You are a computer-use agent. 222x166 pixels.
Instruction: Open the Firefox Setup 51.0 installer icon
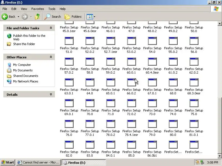tap(69, 41)
